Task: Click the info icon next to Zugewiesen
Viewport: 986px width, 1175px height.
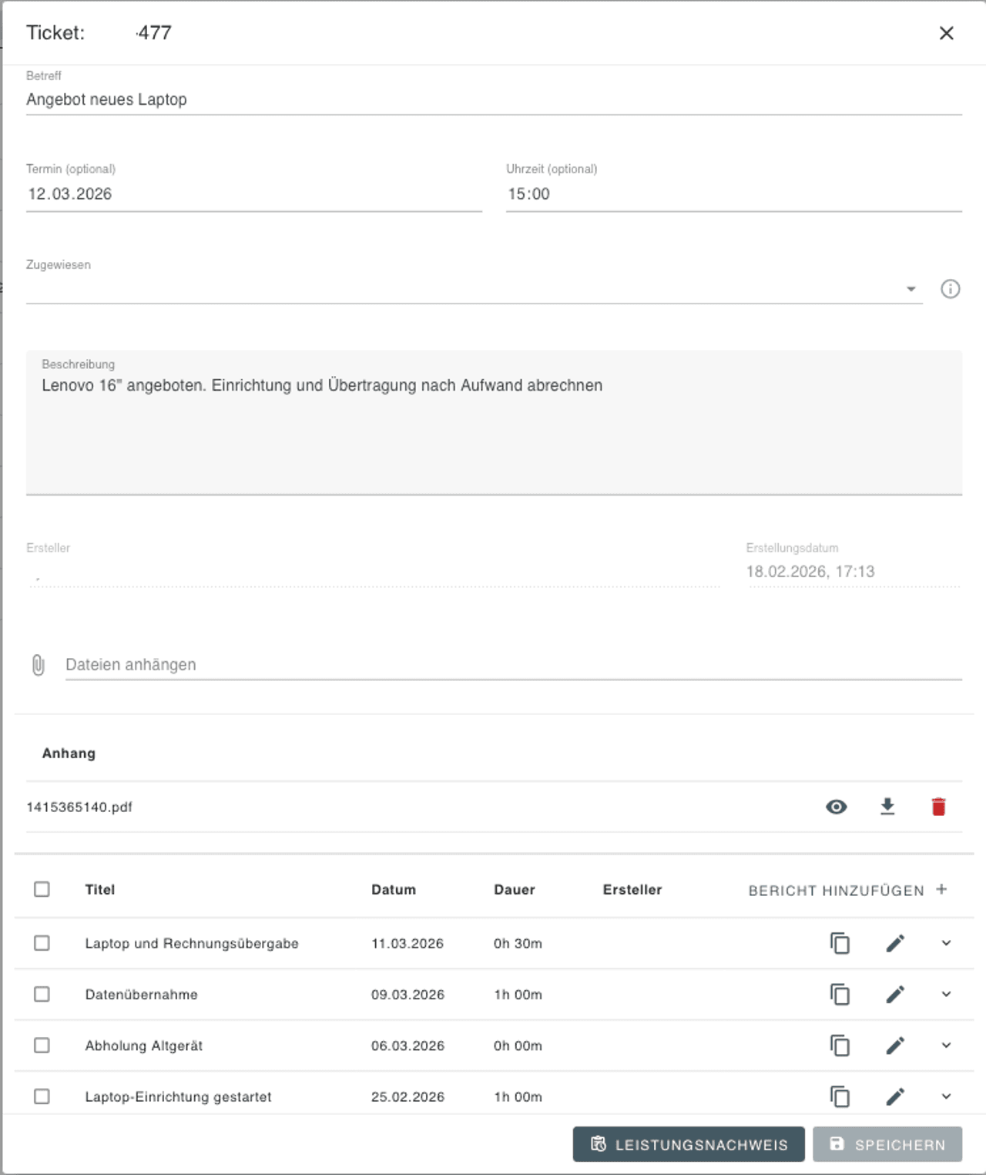Action: tap(951, 289)
